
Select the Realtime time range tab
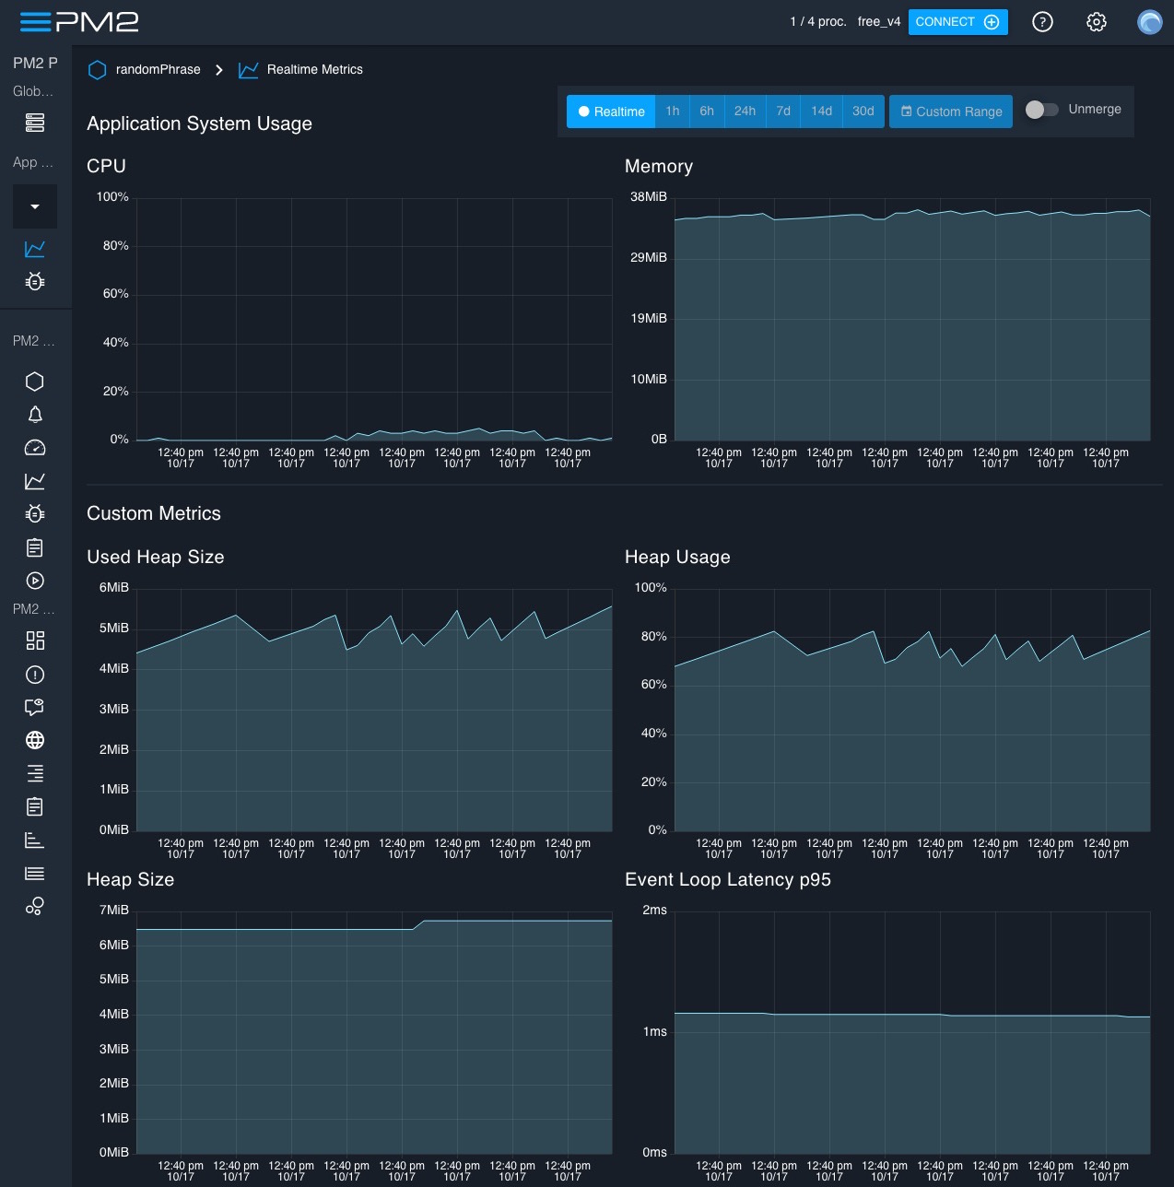coord(611,112)
